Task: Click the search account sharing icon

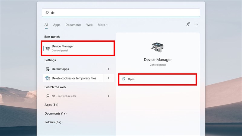Action: coord(188,24)
